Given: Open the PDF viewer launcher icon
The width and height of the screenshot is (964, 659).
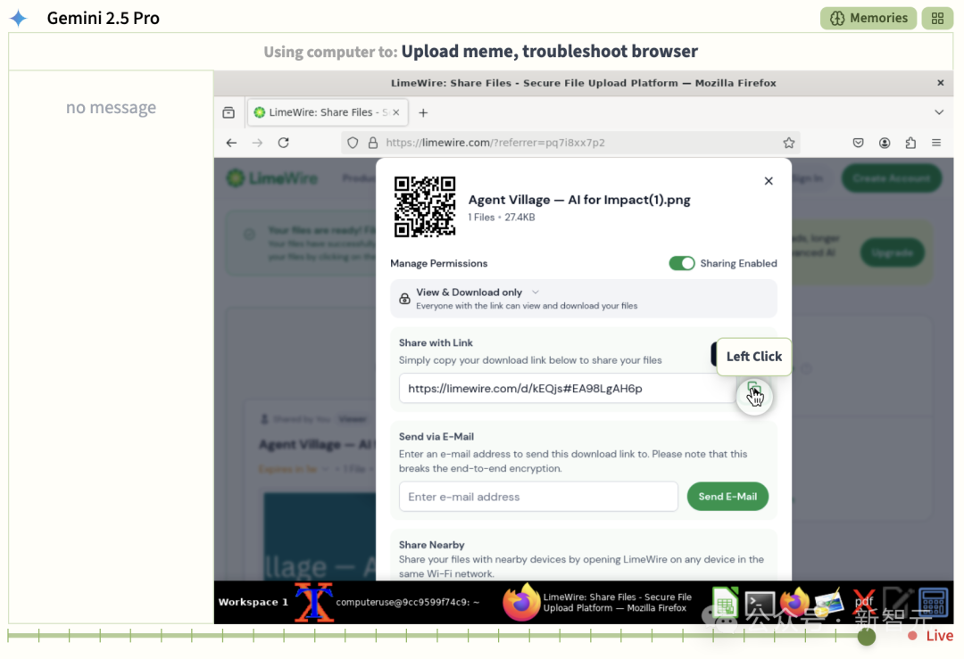Looking at the screenshot, I should (x=864, y=602).
